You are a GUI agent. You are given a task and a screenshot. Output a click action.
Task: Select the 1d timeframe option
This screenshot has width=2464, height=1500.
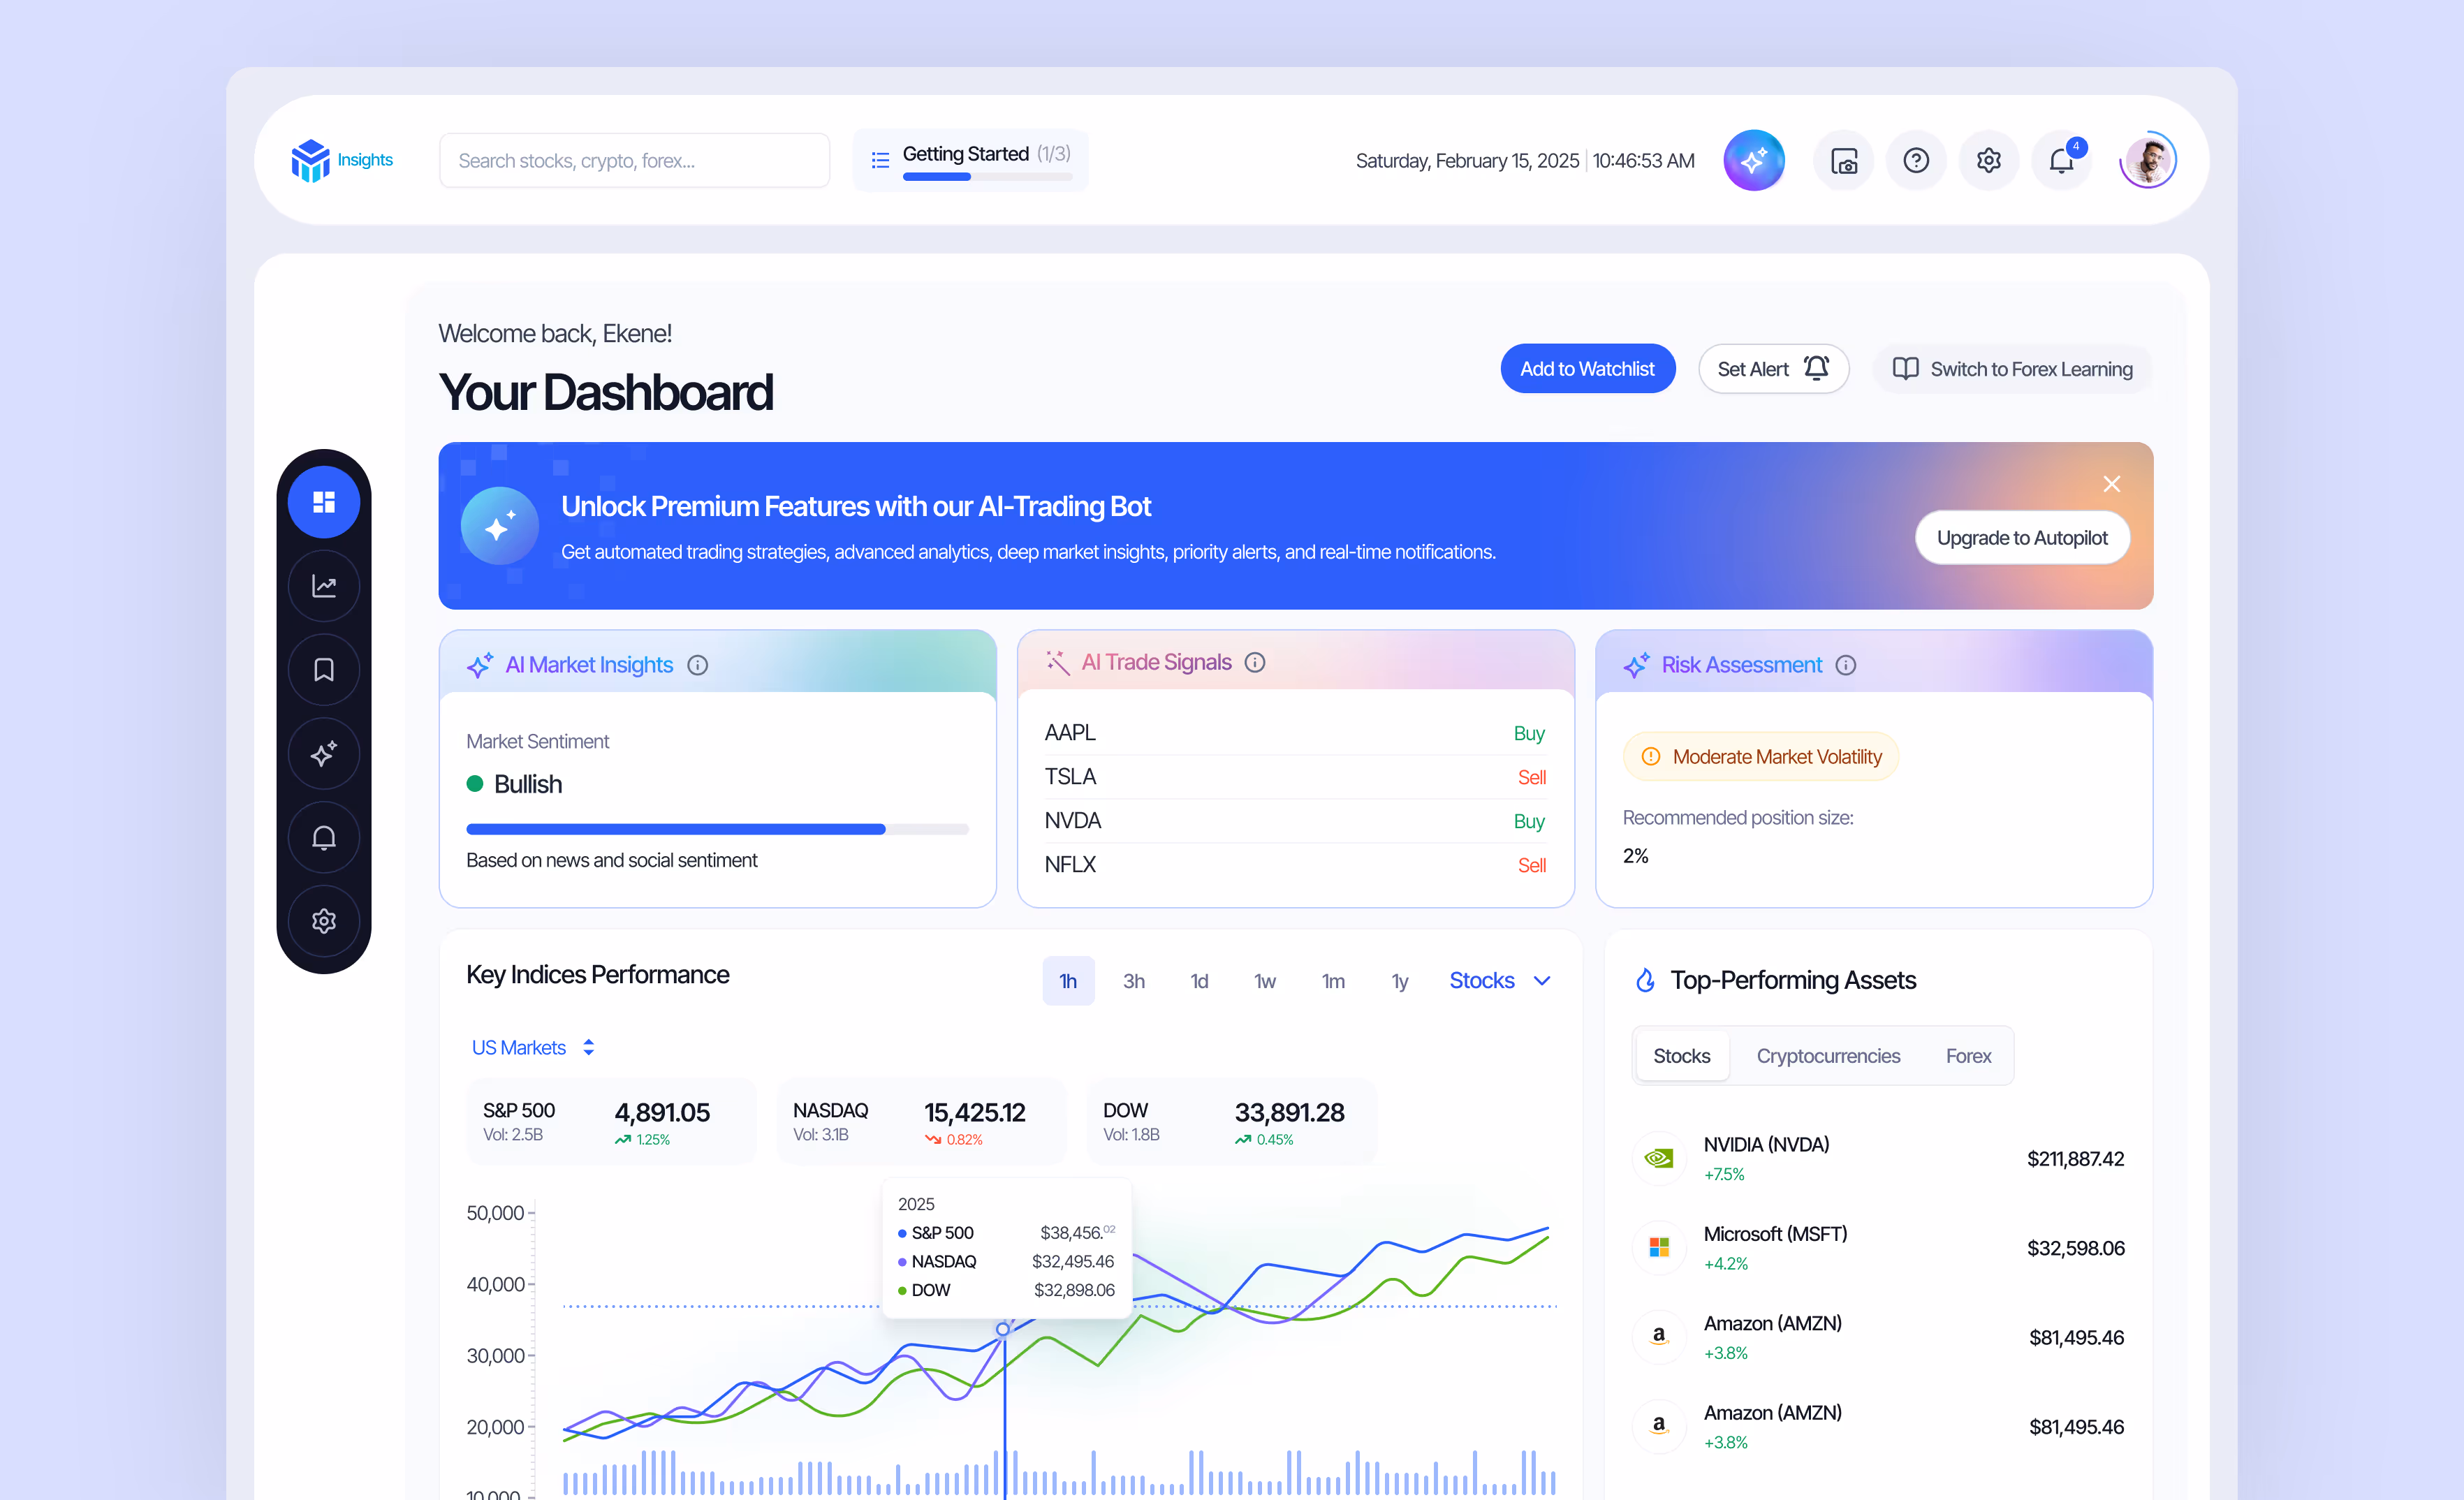(1199, 981)
